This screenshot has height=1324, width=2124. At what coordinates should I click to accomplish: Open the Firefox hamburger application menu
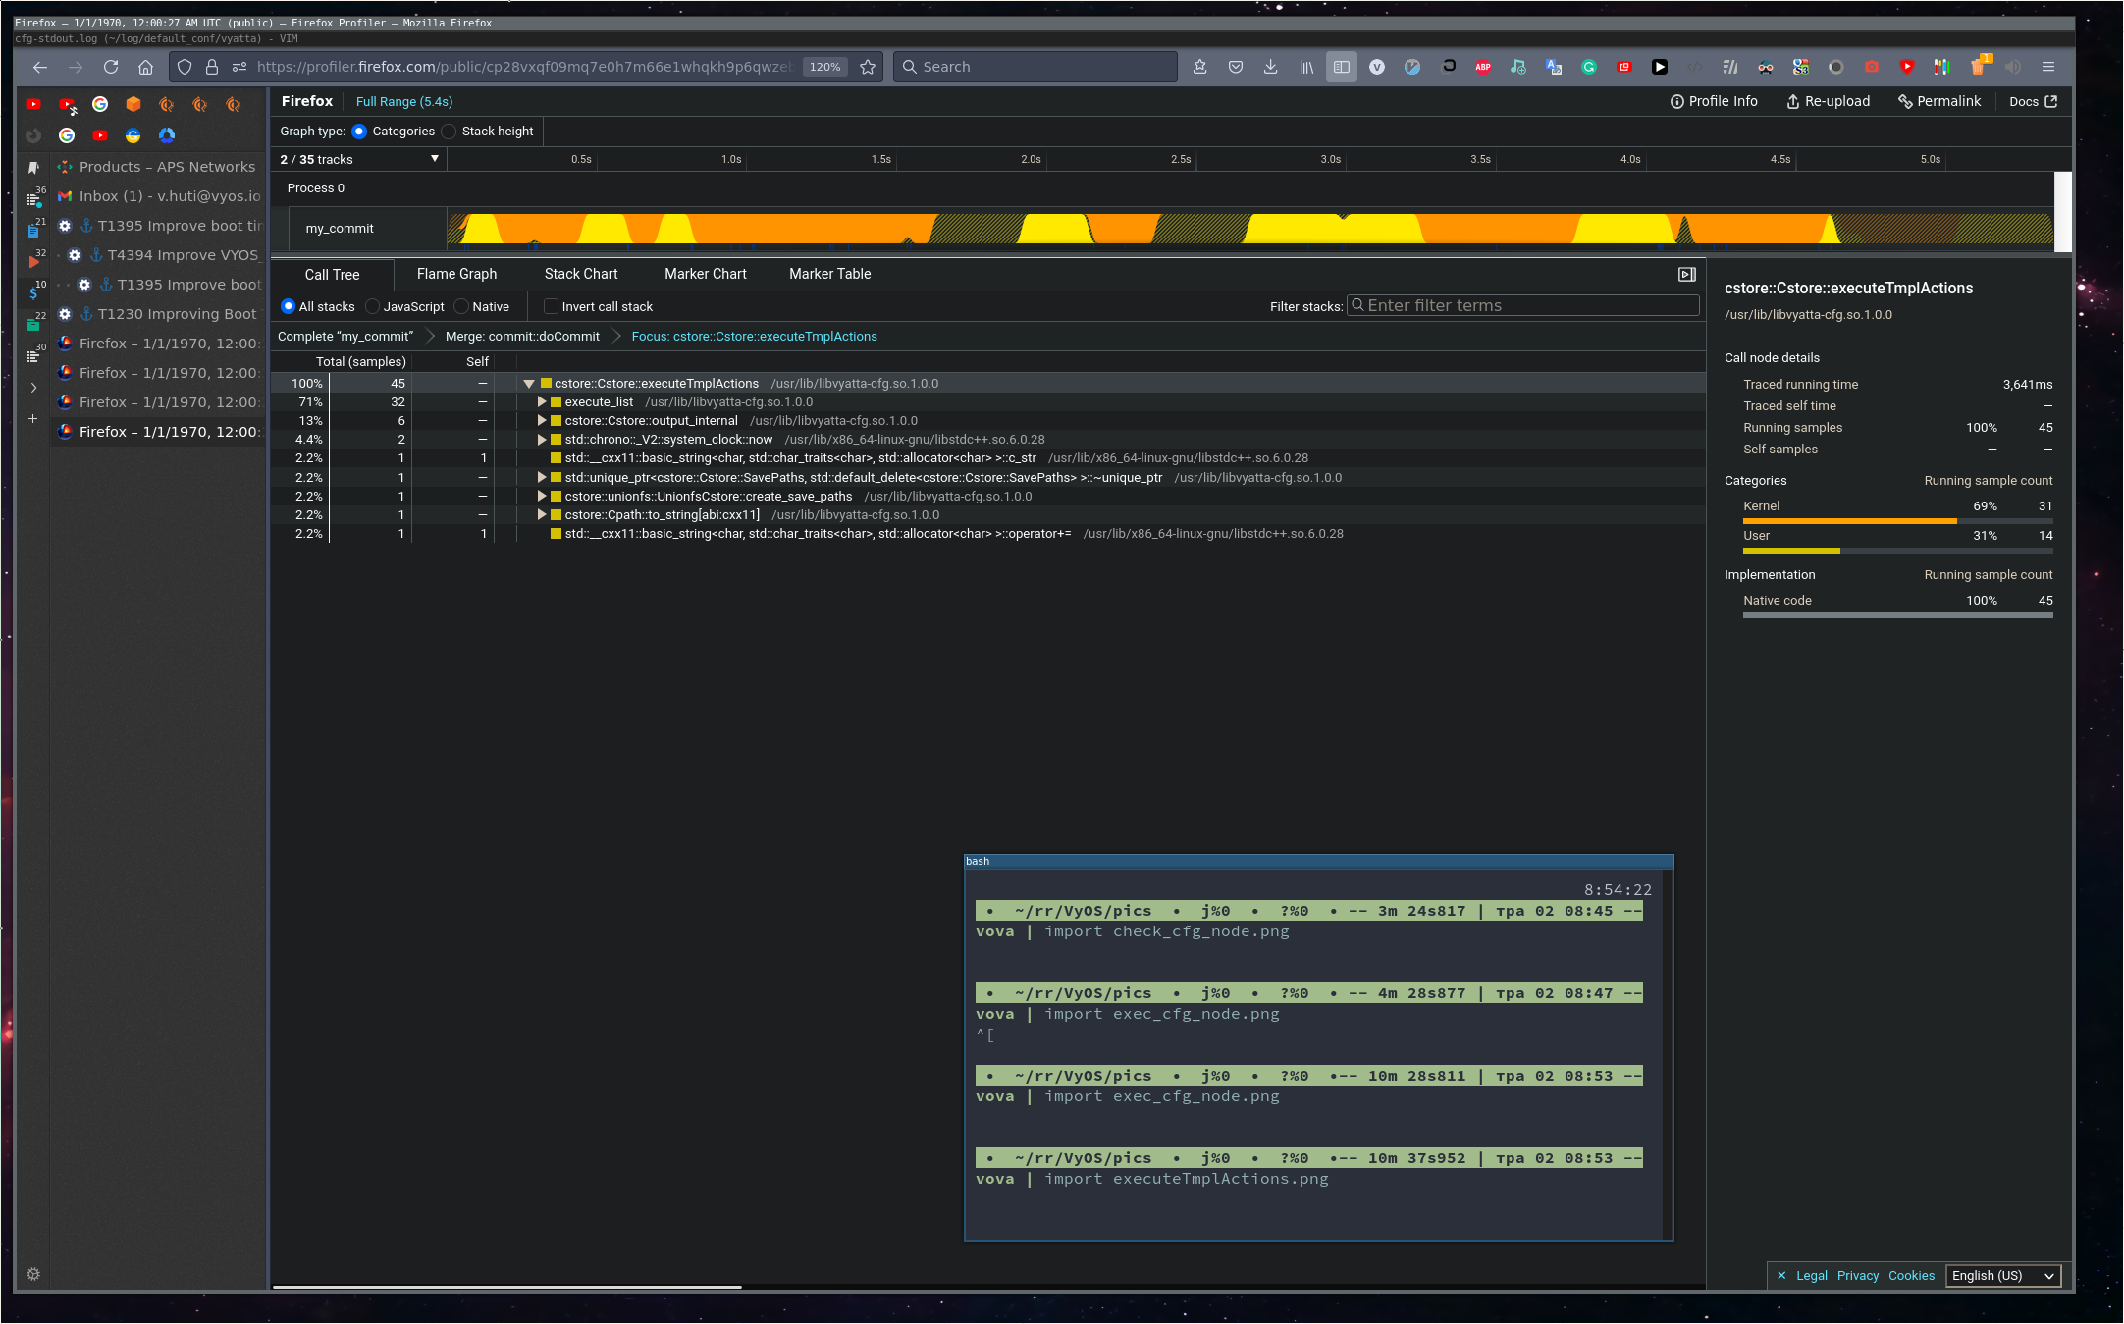pyautogui.click(x=2048, y=67)
